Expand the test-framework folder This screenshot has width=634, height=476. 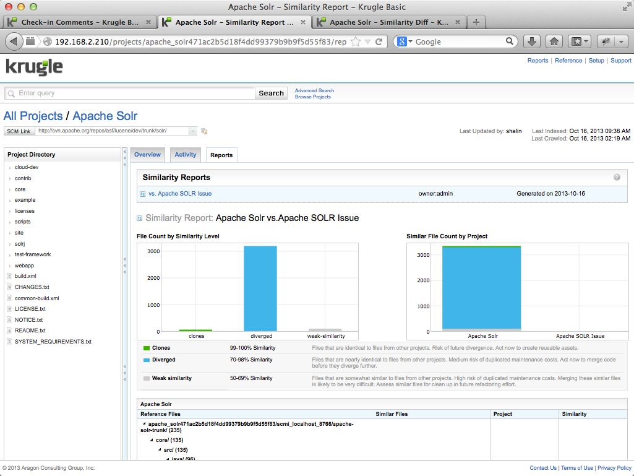pyautogui.click(x=10, y=255)
